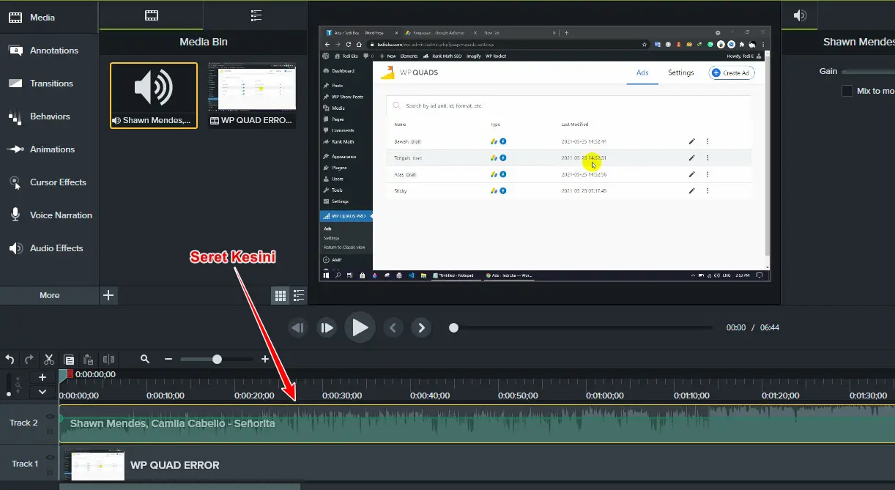Step forward one frame
895x490 pixels.
click(x=327, y=327)
